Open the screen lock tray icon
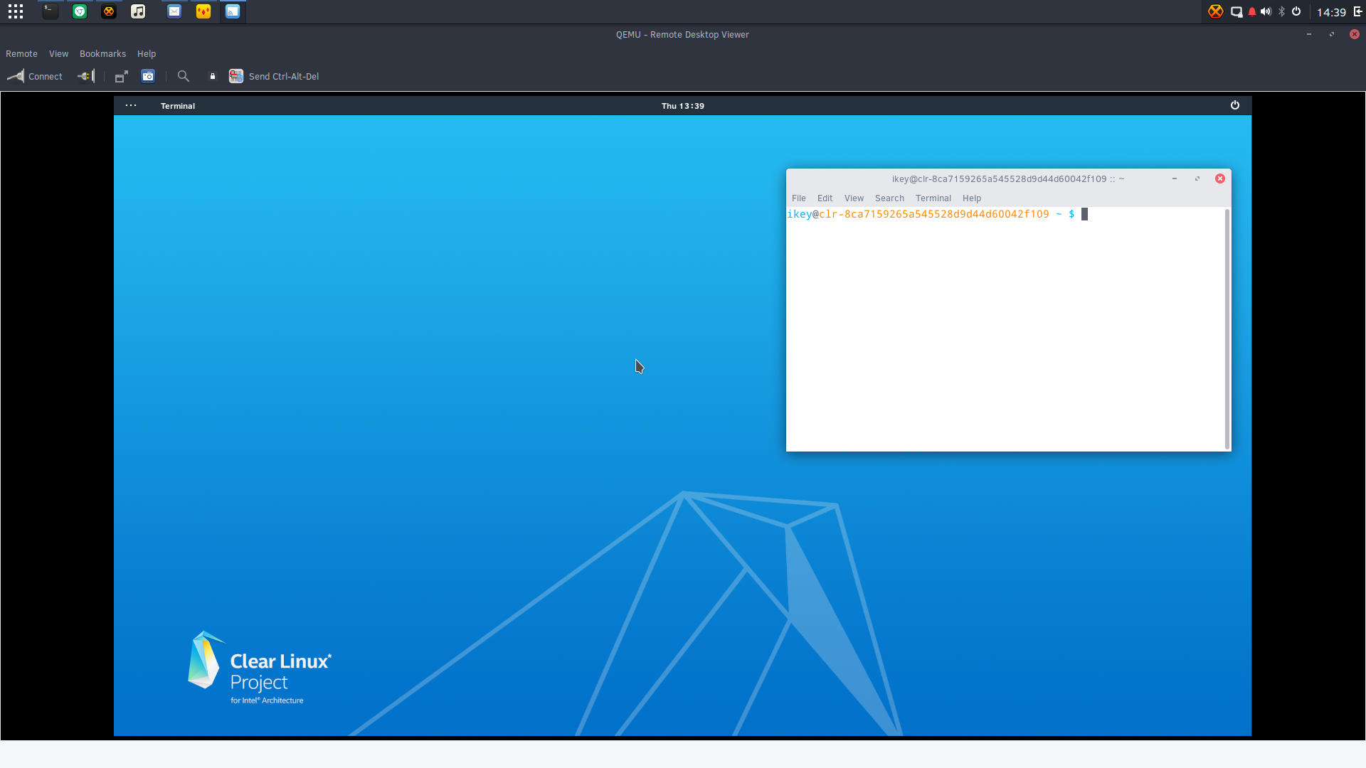 tap(1237, 12)
